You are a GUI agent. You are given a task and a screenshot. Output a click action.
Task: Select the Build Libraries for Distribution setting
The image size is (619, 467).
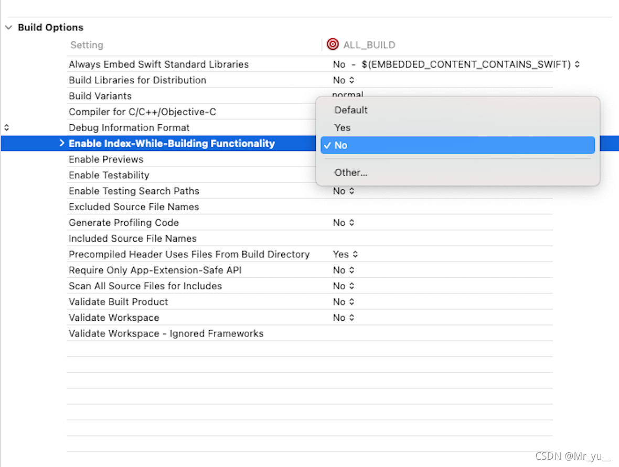coord(137,80)
